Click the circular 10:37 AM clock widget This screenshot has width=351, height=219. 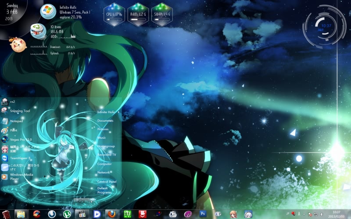pos(325,26)
